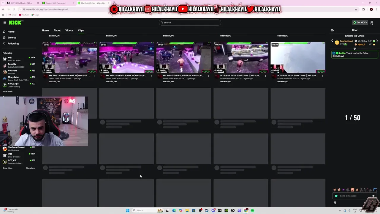Collapse recommended list with Show Less

point(31,168)
